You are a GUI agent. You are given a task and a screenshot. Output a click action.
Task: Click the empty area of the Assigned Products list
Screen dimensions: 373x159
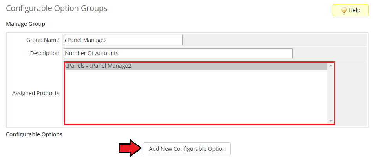[x=196, y=96]
